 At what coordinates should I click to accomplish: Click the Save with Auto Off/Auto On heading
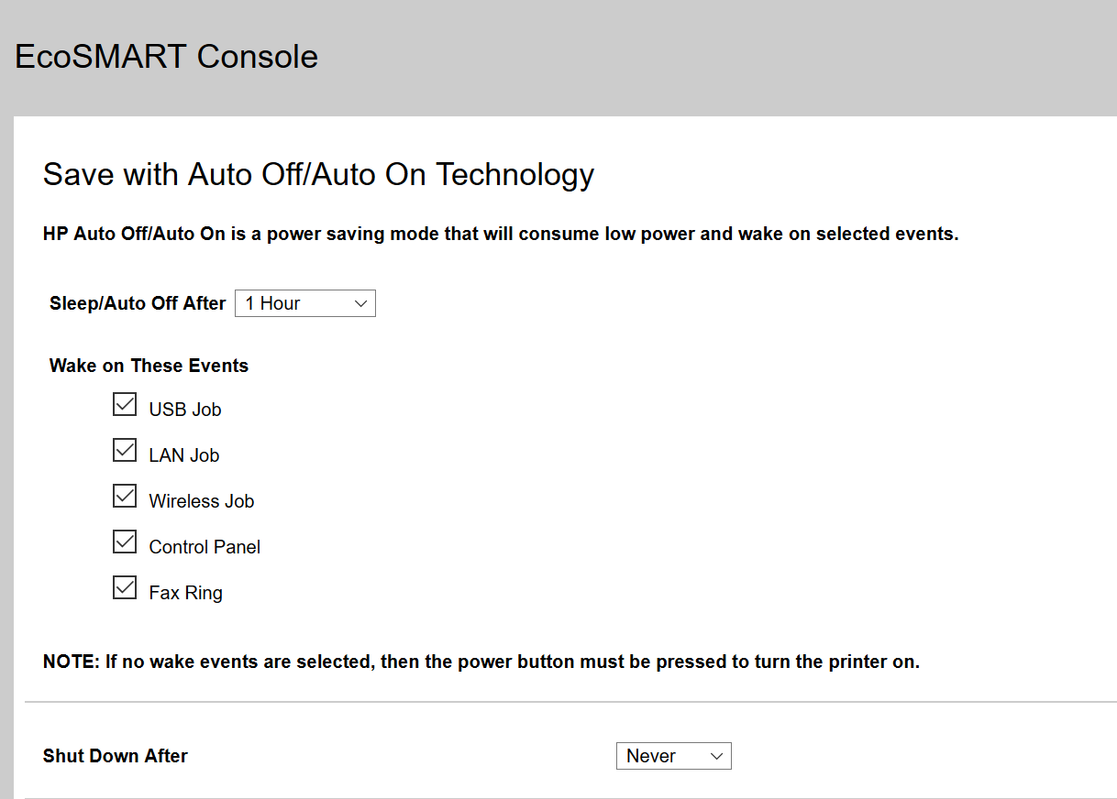(317, 174)
